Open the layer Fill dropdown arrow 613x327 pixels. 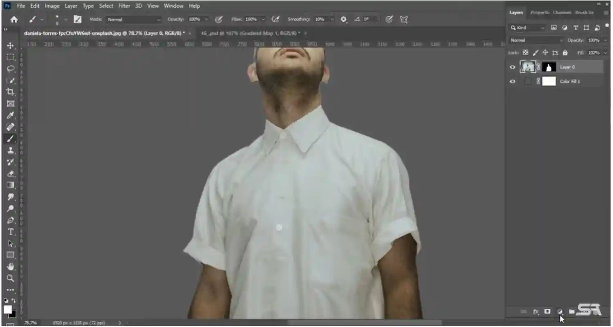(x=605, y=53)
